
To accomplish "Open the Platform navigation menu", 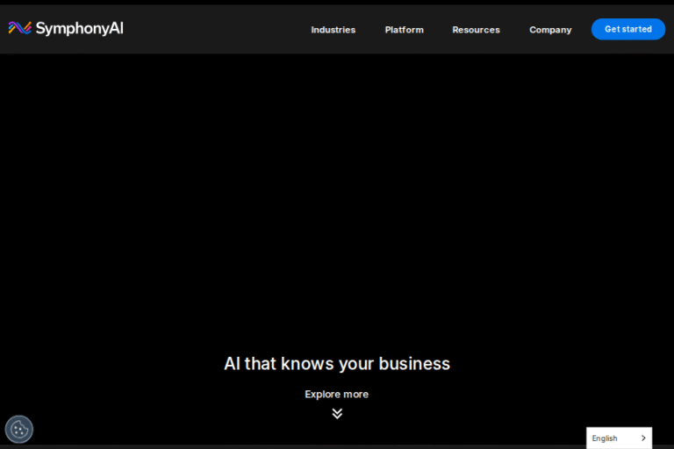I will coord(404,30).
